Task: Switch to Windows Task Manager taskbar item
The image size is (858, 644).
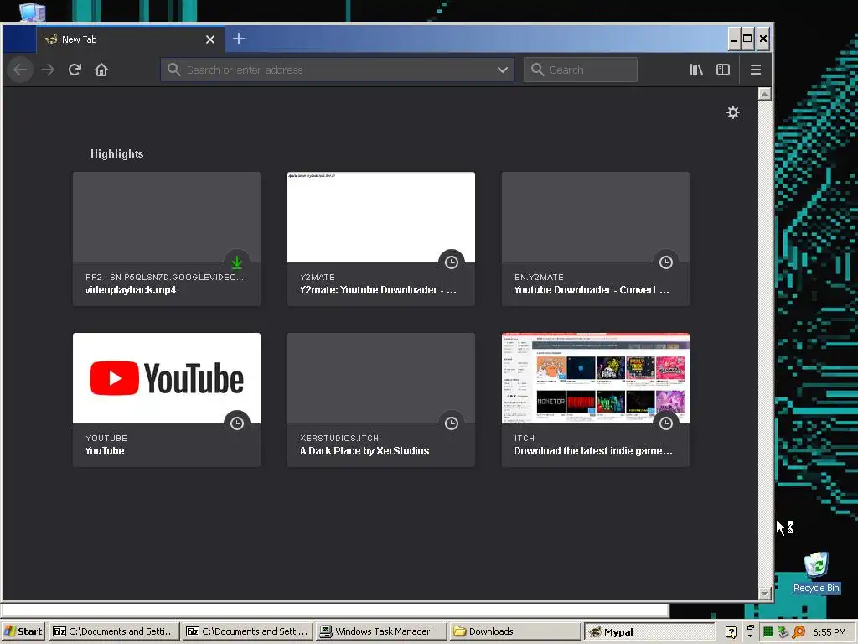Action: 381,631
